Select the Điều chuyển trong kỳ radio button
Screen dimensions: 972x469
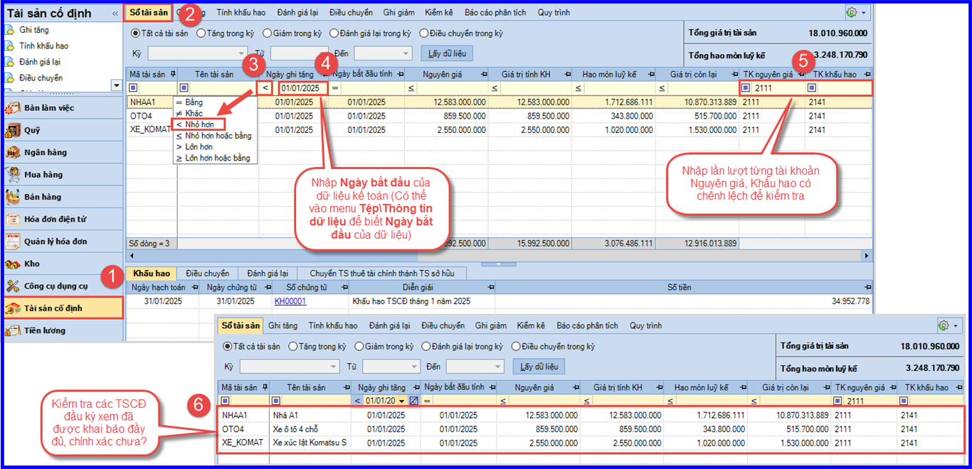(424, 33)
